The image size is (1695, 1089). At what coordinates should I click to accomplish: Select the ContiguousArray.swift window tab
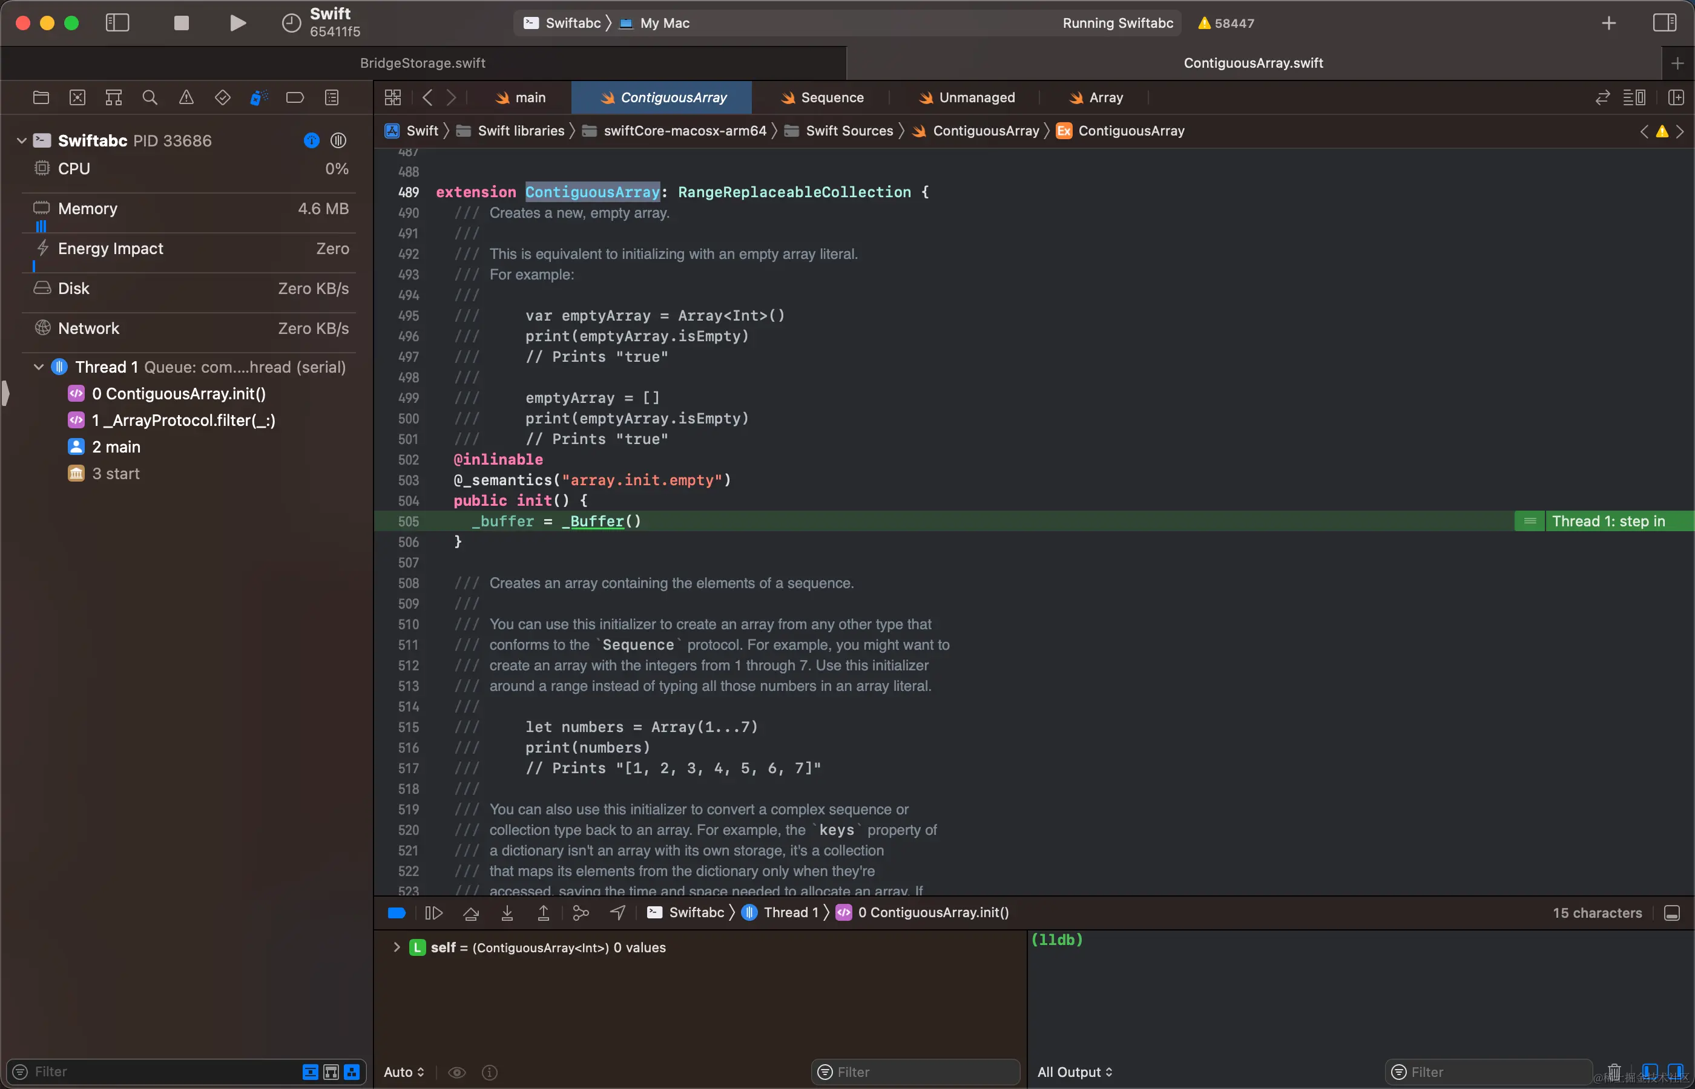point(1254,63)
